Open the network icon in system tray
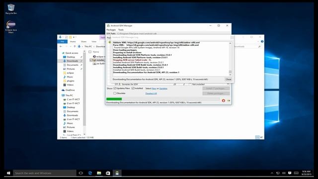This screenshot has width=318, height=179. point(278,173)
